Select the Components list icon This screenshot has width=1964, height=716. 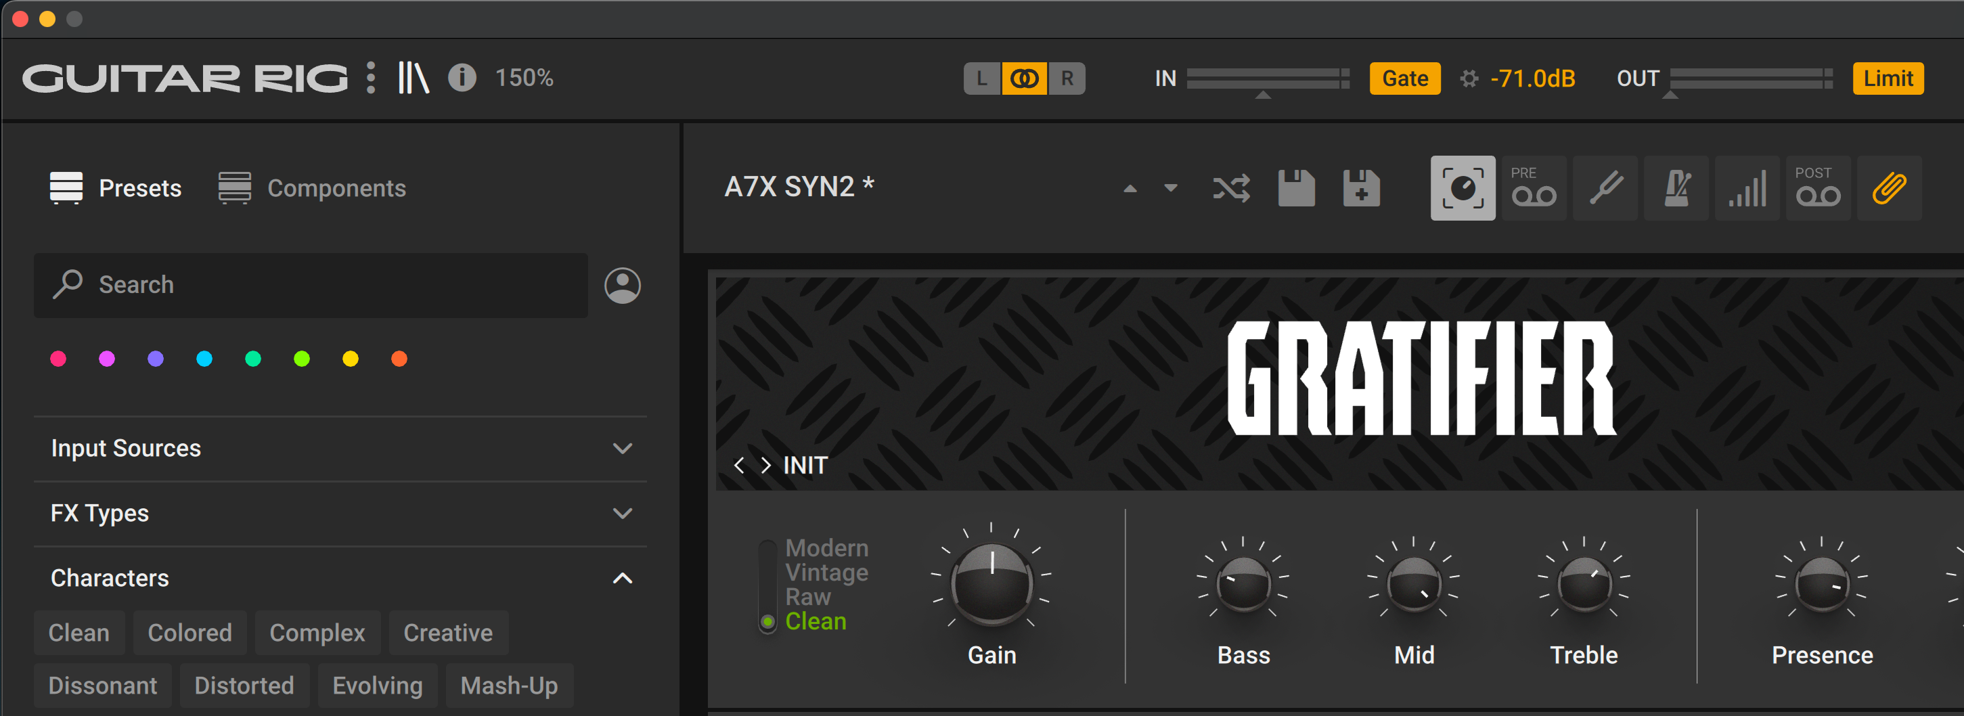coord(234,187)
